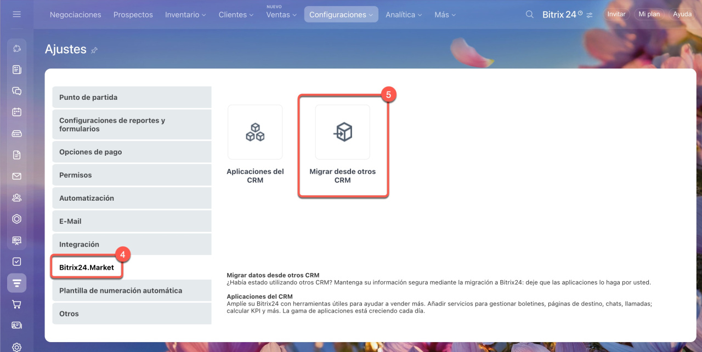702x352 pixels.
Task: Select the E-Mail section
Action: click(x=132, y=221)
